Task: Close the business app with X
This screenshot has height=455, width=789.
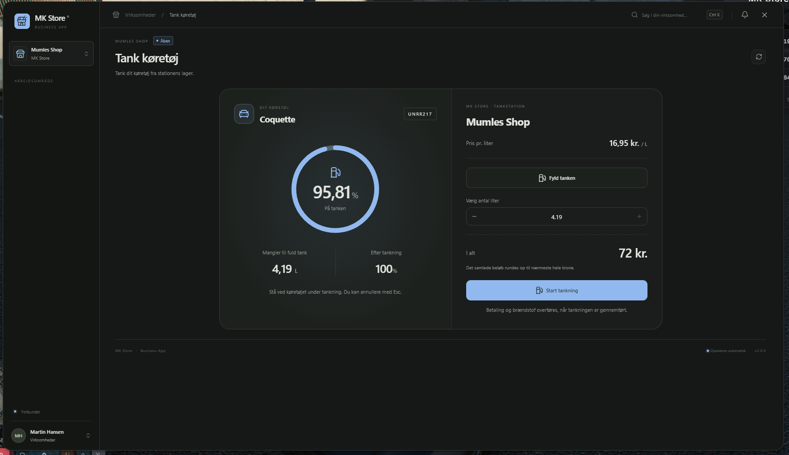Action: pos(765,15)
